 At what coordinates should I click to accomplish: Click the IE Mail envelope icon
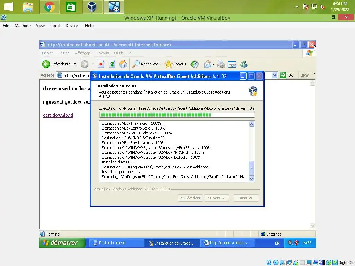(x=207, y=64)
